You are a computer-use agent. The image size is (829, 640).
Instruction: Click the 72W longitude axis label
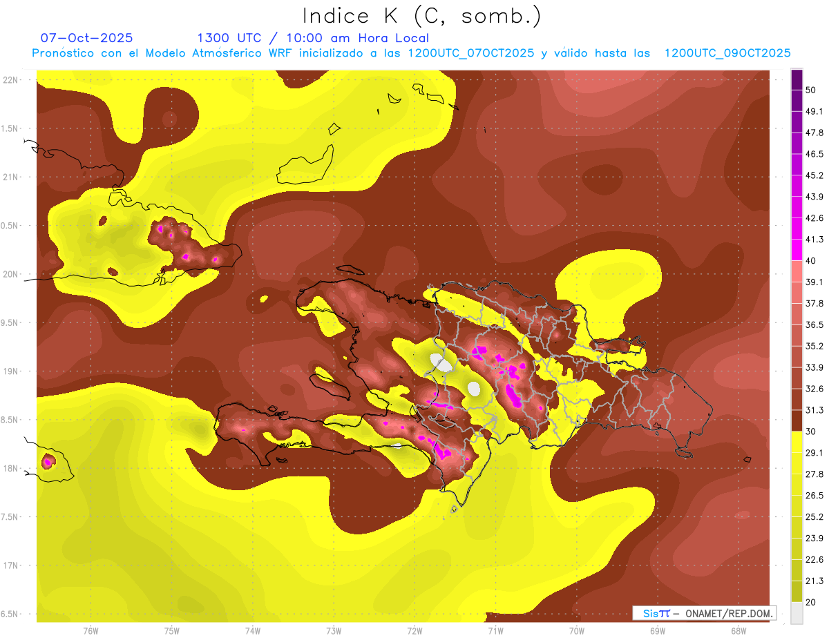coord(414,631)
